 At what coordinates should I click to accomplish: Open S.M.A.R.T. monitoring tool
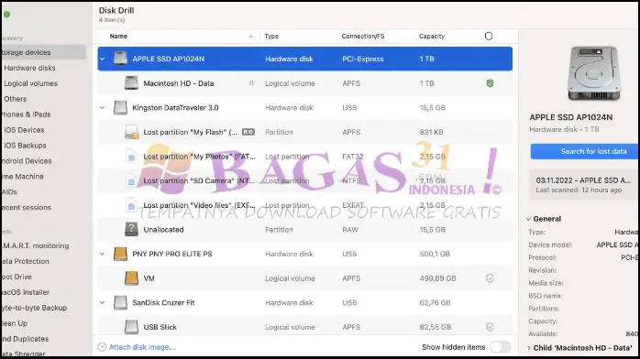pos(35,245)
